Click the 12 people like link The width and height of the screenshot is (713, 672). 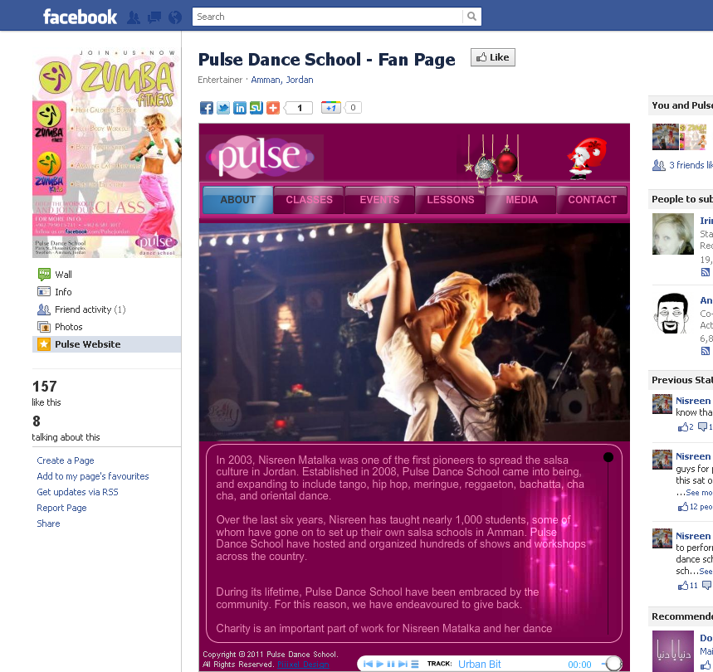[696, 507]
